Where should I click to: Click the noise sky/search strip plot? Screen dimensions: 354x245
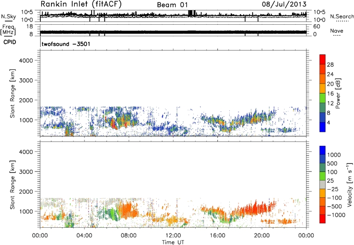(x=173, y=16)
